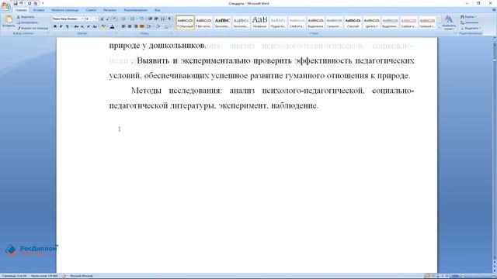Open Font dialog launcher
The image size is (497, 279).
click(116, 33)
